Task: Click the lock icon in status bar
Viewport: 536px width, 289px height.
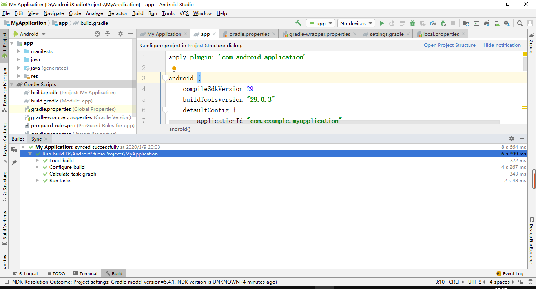Action: coord(520,282)
